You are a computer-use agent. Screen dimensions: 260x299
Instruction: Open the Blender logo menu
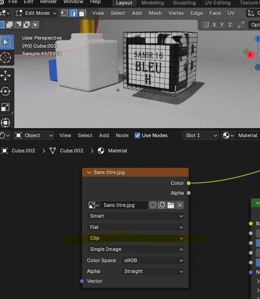(x=2, y=2)
